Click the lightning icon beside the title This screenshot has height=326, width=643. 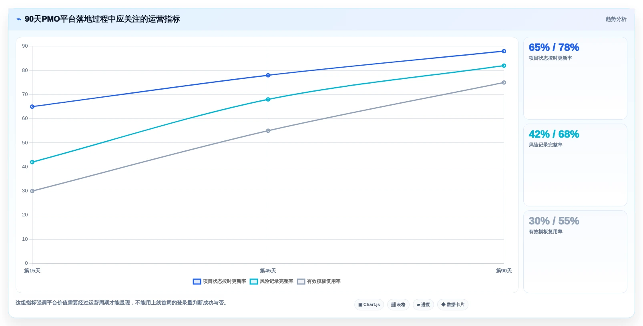(19, 19)
